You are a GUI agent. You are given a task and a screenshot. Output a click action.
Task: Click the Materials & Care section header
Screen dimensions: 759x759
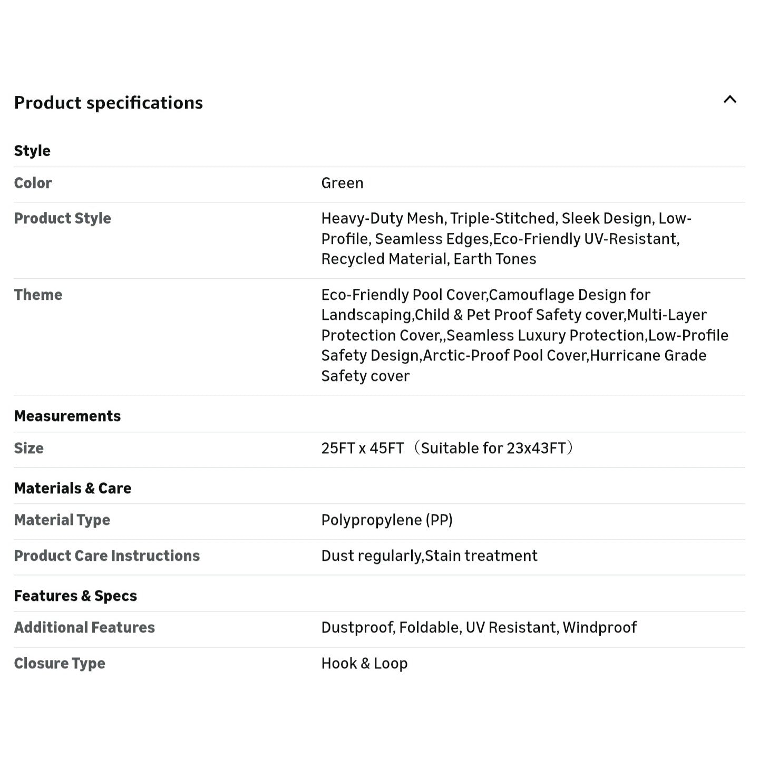coord(72,488)
